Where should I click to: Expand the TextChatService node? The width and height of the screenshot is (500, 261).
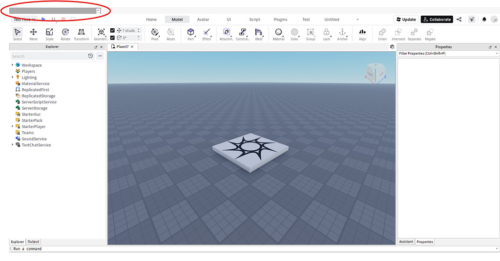pyautogui.click(x=13, y=145)
